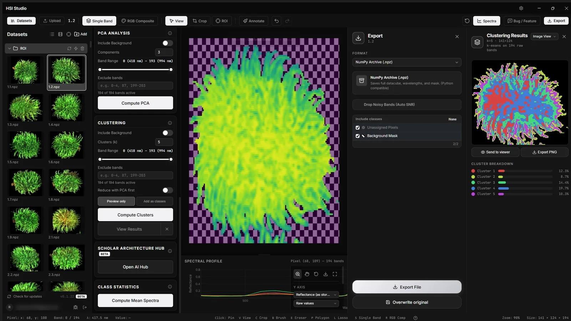Switch datasets to list view icon
This screenshot has width=571, height=321.
(52, 34)
